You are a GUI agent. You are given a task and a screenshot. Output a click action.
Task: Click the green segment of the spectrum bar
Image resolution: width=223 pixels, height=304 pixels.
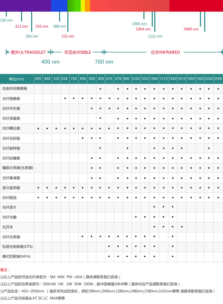pos(74,6)
